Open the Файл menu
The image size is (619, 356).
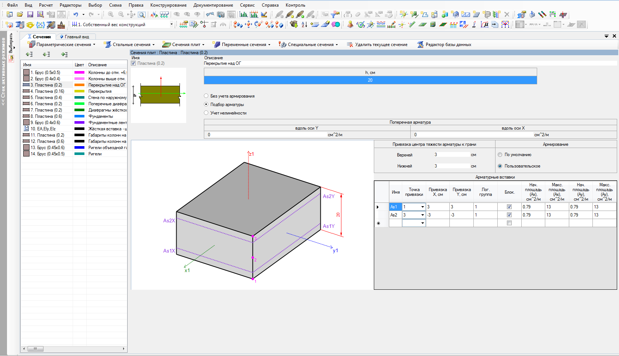pyautogui.click(x=12, y=5)
